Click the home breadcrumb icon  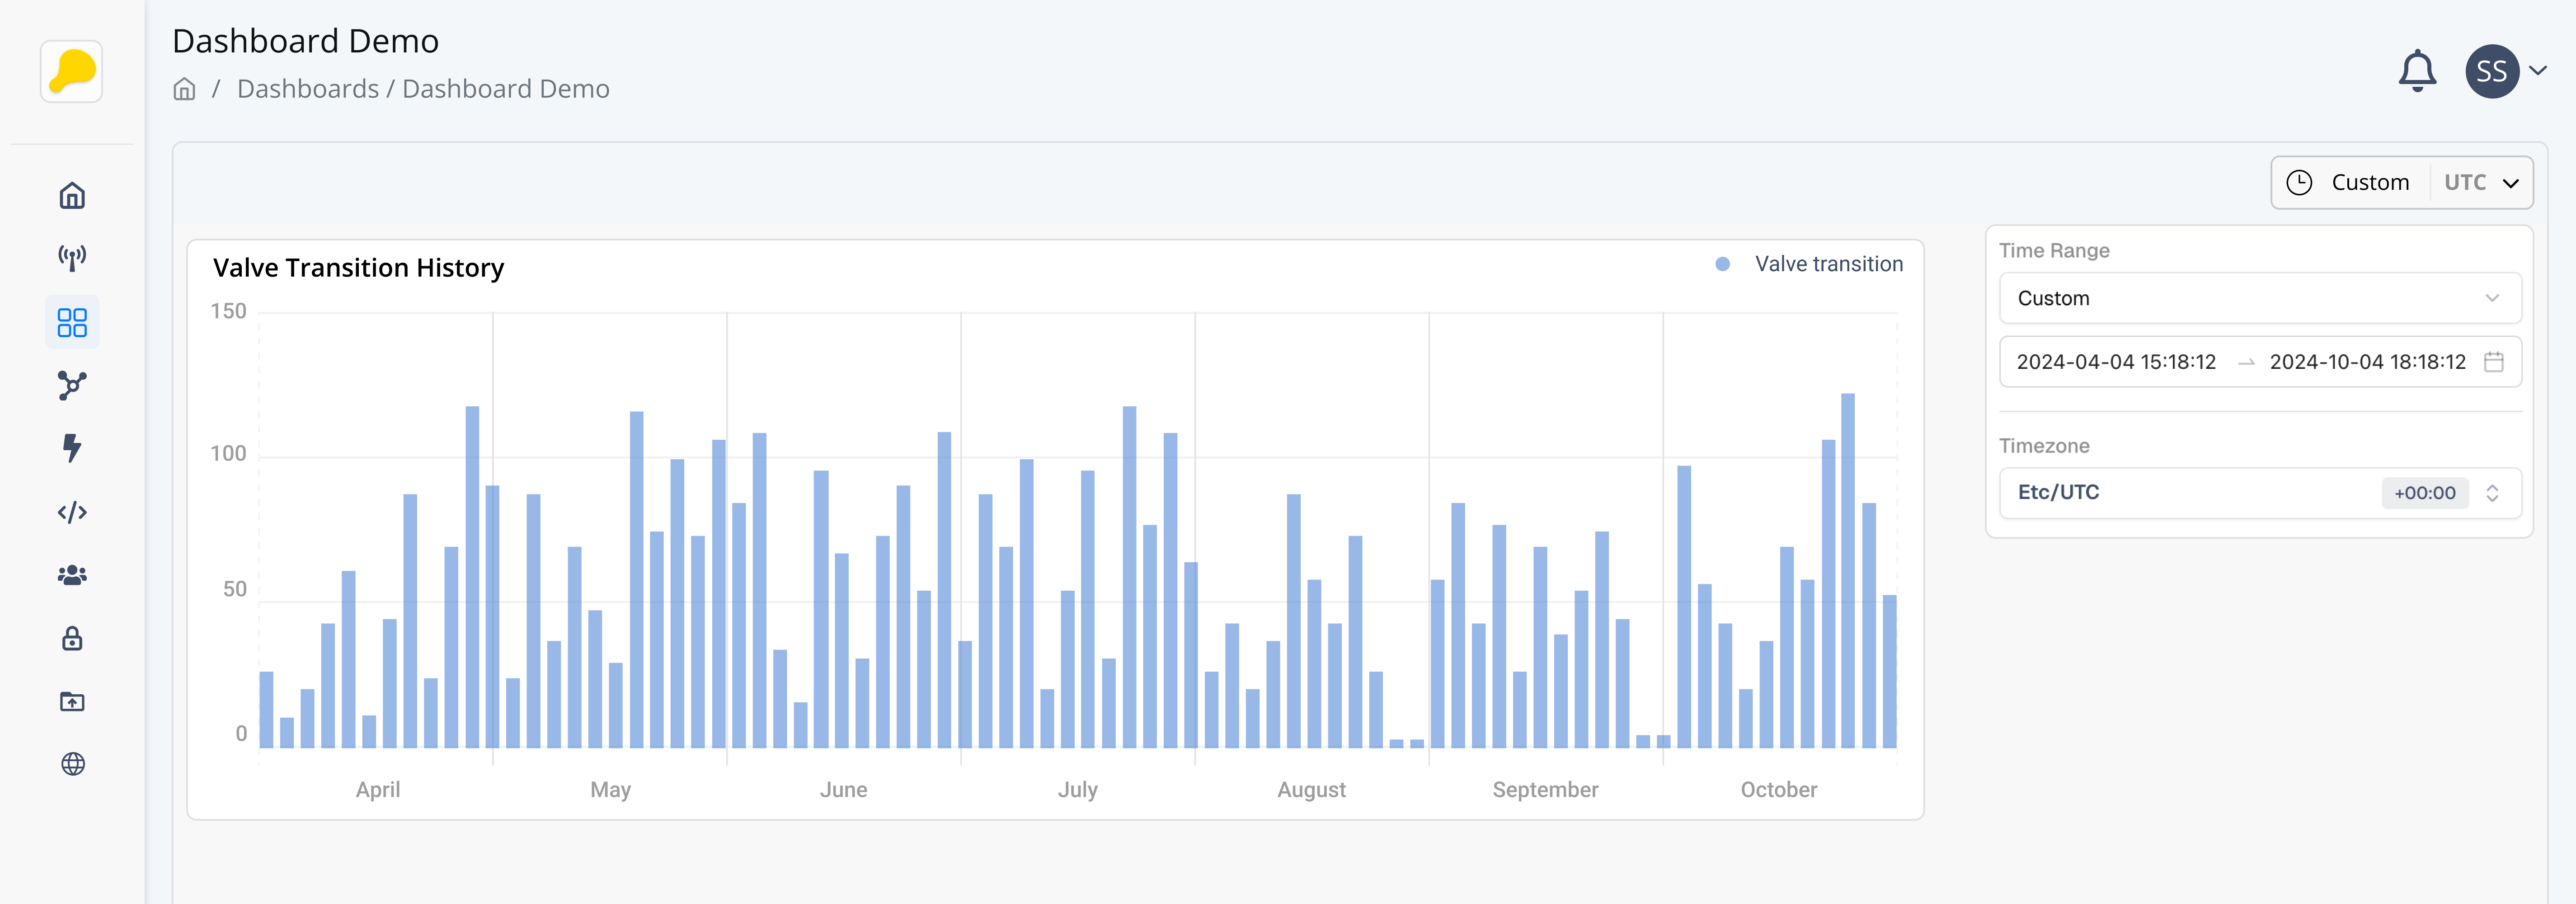tap(184, 89)
